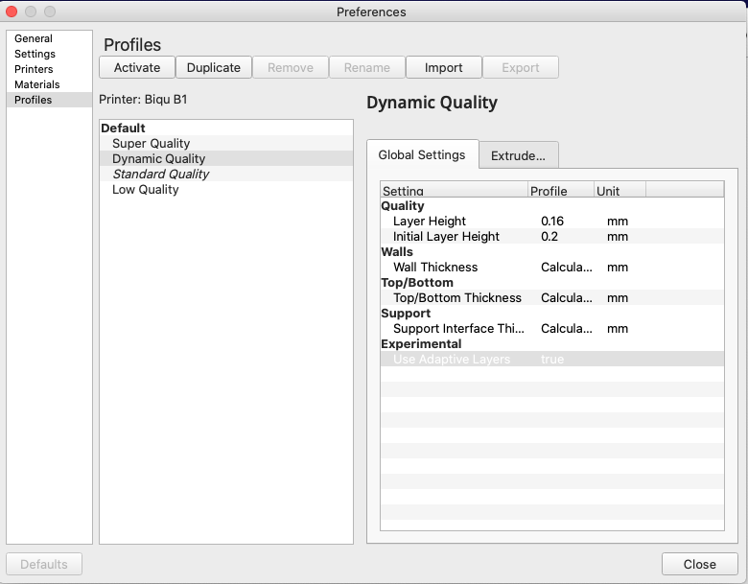
Task: Switch to the Extruder tab
Action: (x=518, y=155)
